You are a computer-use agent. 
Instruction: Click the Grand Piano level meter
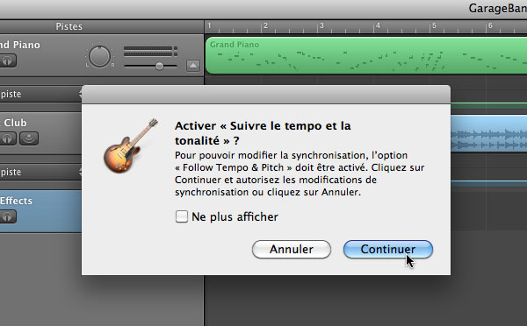[x=150, y=51]
